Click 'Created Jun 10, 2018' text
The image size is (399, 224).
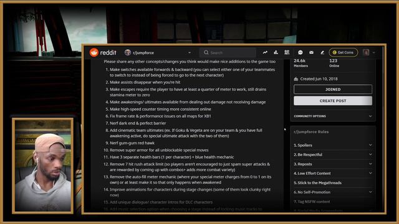[319, 79]
